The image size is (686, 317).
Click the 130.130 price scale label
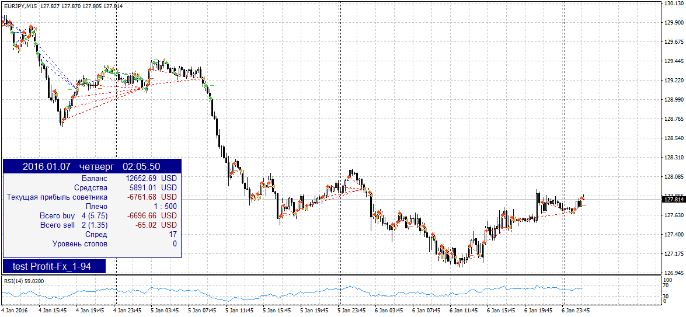pos(673,4)
